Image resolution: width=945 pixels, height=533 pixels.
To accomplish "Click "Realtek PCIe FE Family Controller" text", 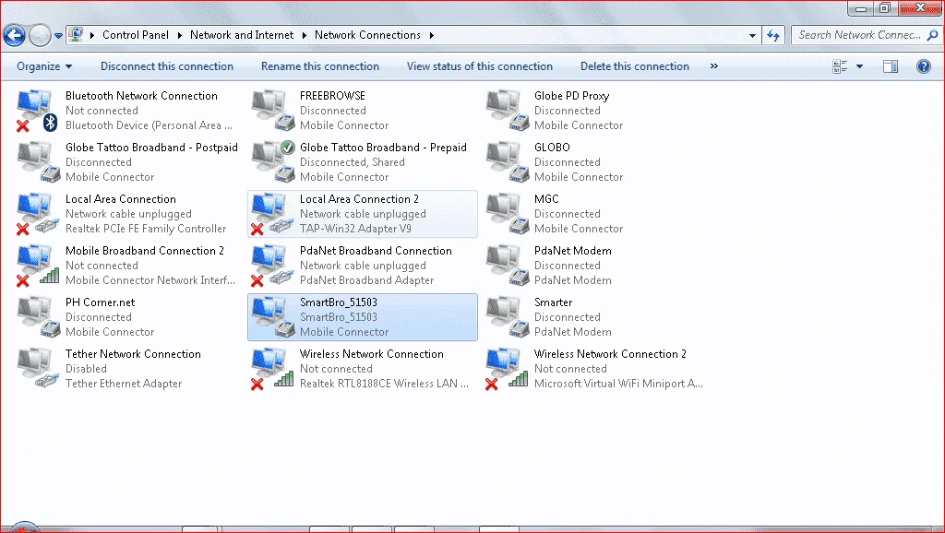I will 146,229.
